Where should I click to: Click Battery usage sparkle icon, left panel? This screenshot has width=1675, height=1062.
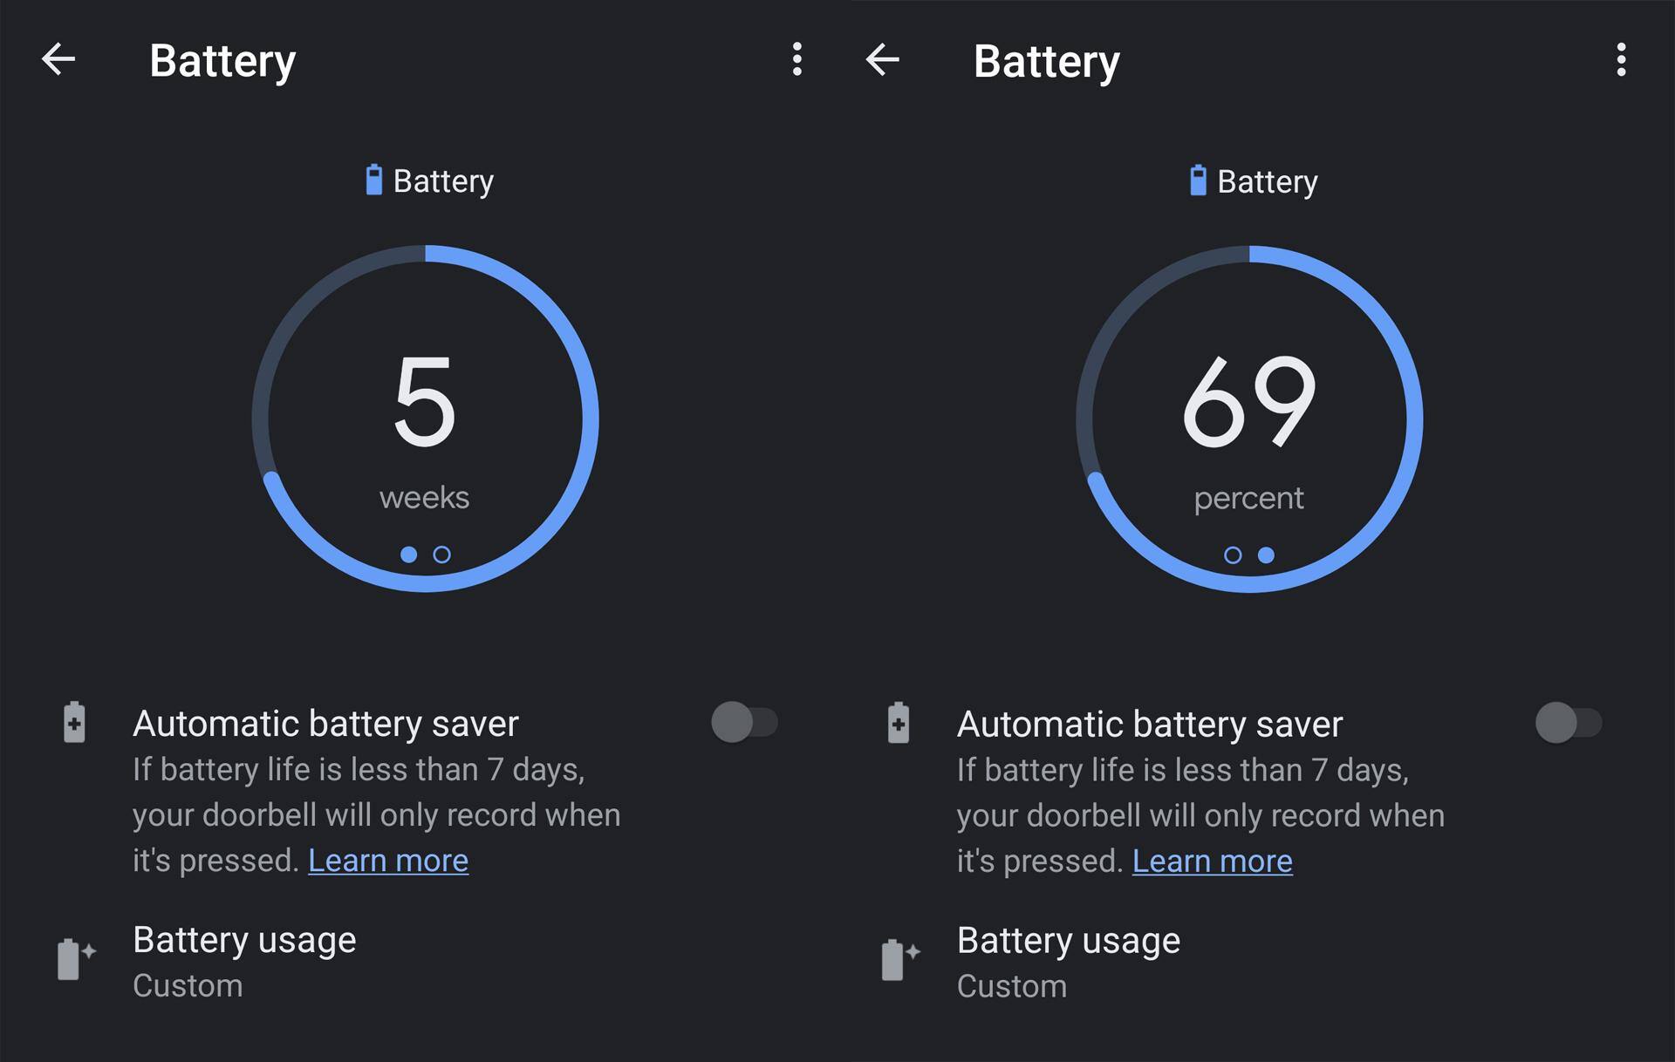[76, 959]
